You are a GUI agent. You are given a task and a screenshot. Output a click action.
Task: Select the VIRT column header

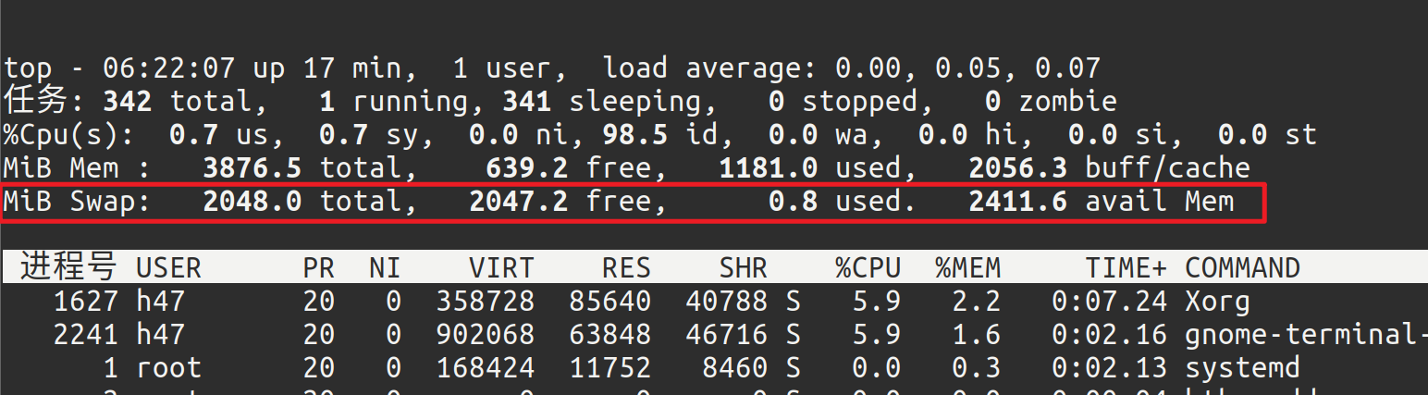click(x=501, y=268)
